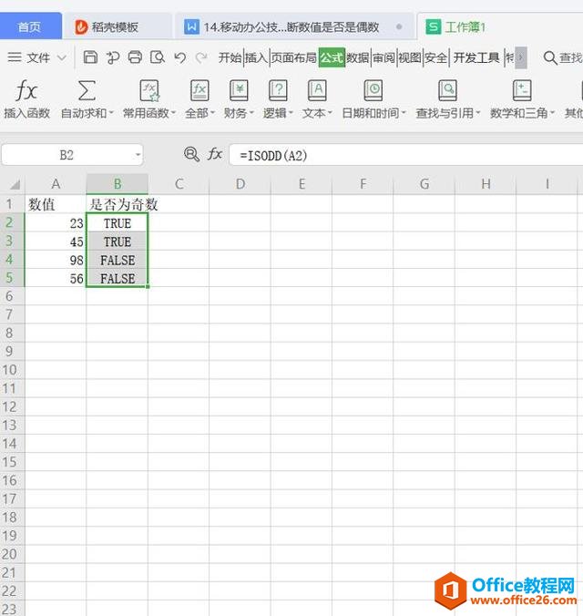Screen dimensions: 583x616
Task: Expand the 自动求和 dropdown arrow
Action: [x=111, y=113]
